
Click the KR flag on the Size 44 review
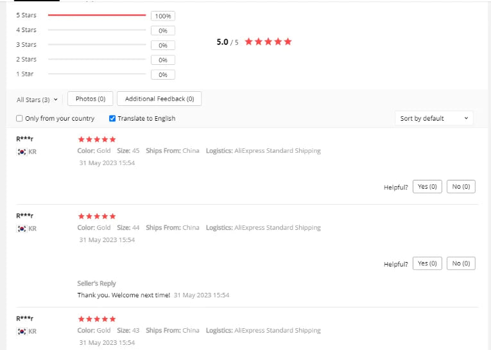click(x=22, y=229)
